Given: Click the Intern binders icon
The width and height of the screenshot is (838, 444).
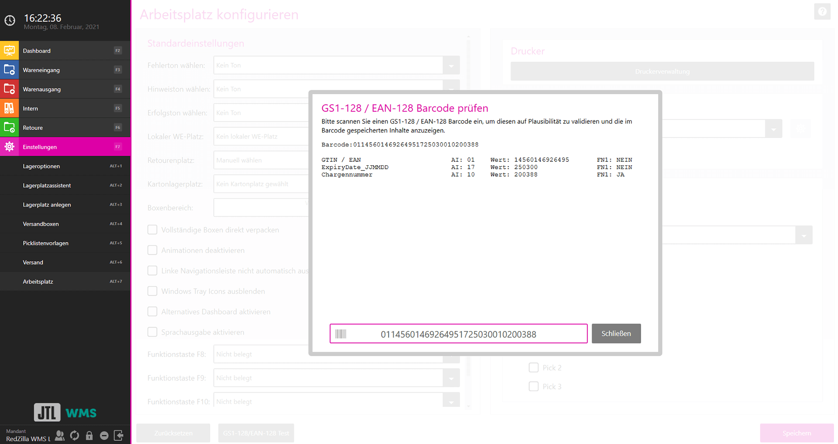Looking at the screenshot, I should (9, 108).
